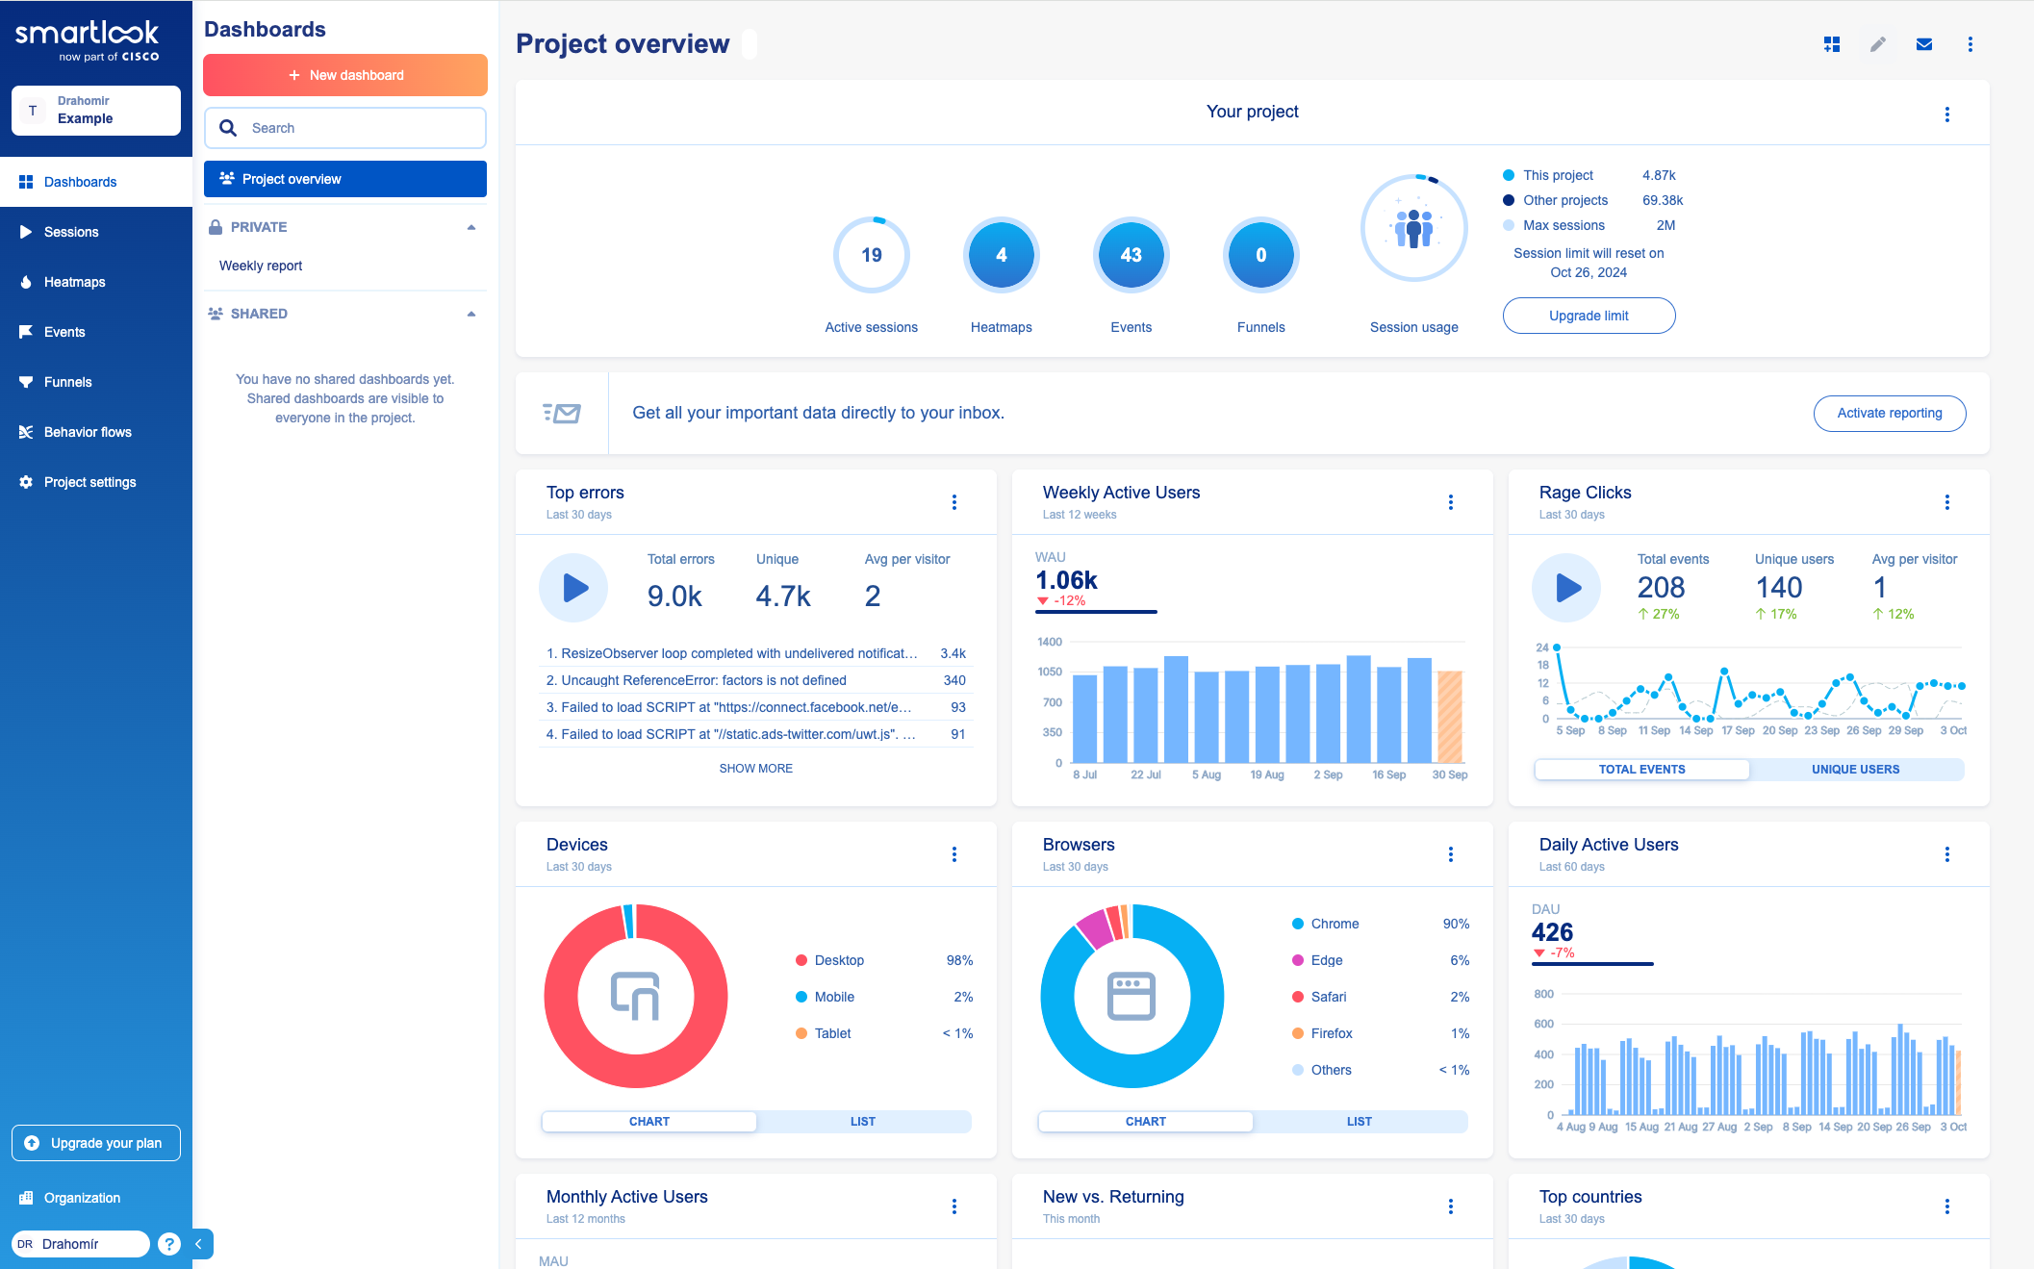Click the Events count circle 43
Image resolution: width=2034 pixels, height=1269 pixels.
pyautogui.click(x=1131, y=255)
